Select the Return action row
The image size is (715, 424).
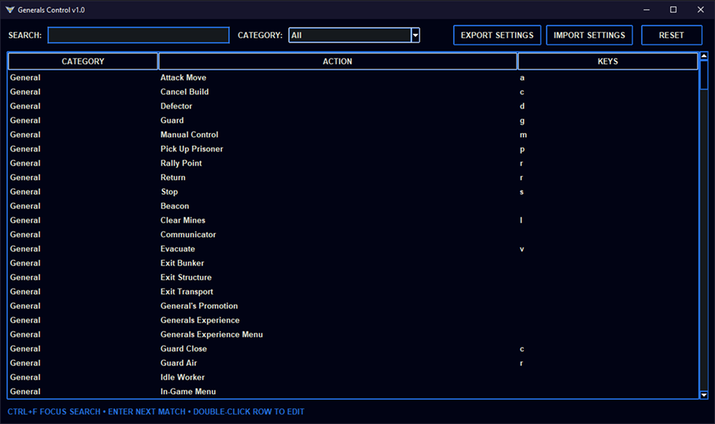(x=353, y=177)
